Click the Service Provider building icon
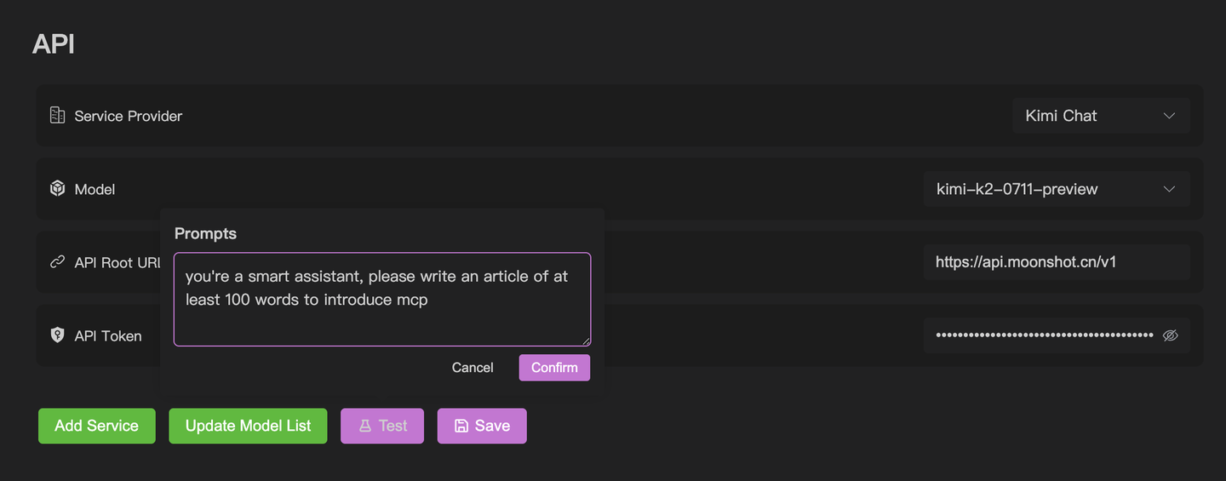The image size is (1226, 481). coord(57,116)
